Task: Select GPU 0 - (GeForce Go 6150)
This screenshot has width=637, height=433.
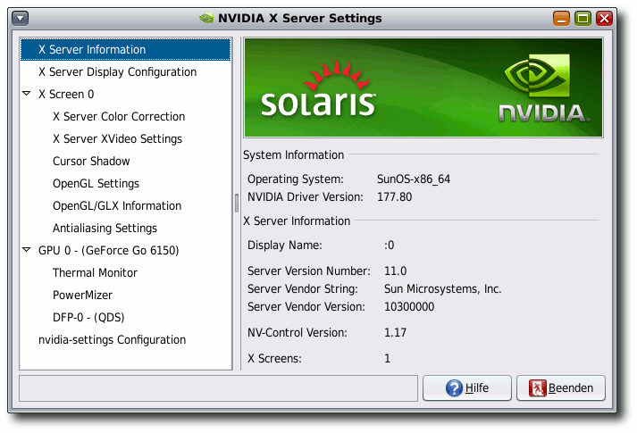Action: 108,250
